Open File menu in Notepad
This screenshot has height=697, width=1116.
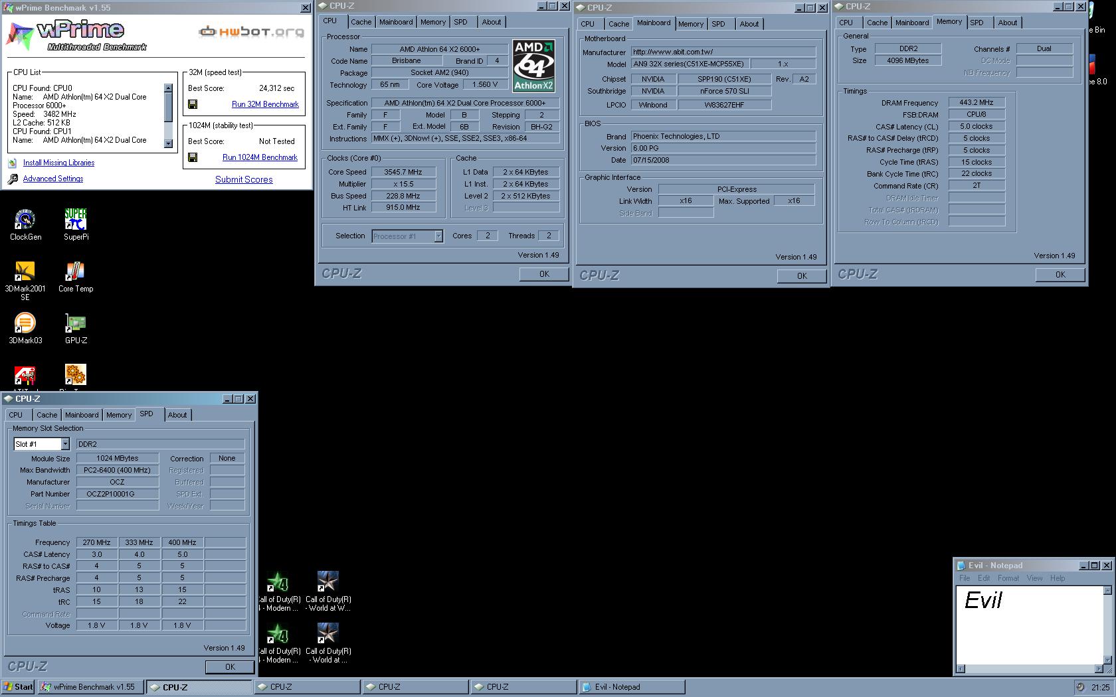[965, 578]
